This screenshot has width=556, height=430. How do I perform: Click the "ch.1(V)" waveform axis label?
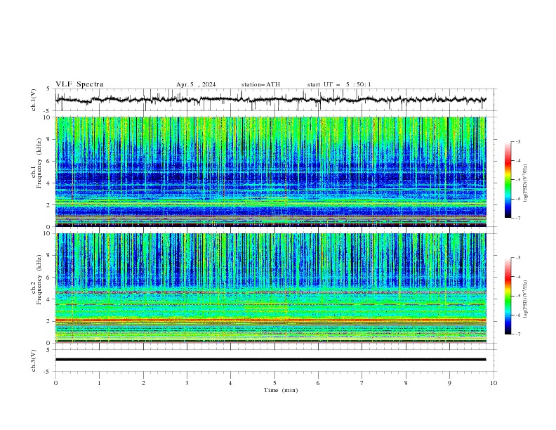click(x=34, y=100)
